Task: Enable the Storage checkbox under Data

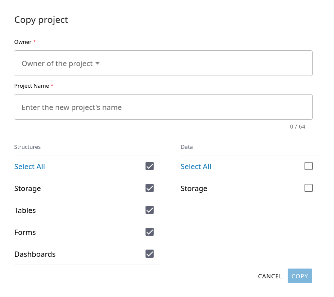Action: (x=308, y=188)
